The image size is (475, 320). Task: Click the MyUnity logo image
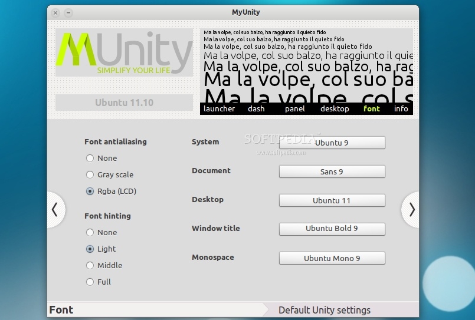124,52
